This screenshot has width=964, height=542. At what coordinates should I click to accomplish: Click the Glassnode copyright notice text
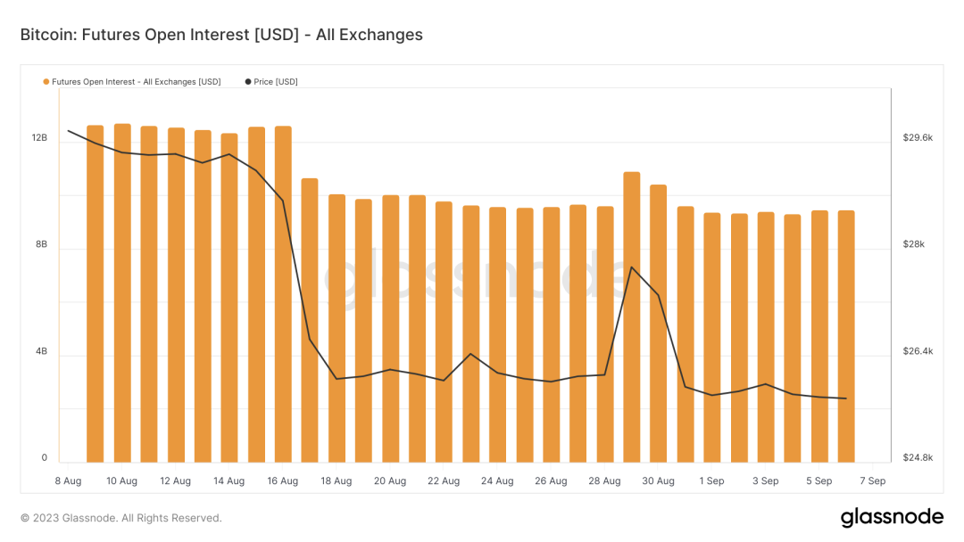[x=121, y=518]
